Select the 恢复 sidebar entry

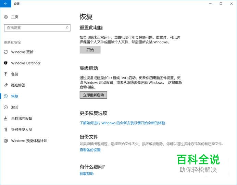[15, 96]
